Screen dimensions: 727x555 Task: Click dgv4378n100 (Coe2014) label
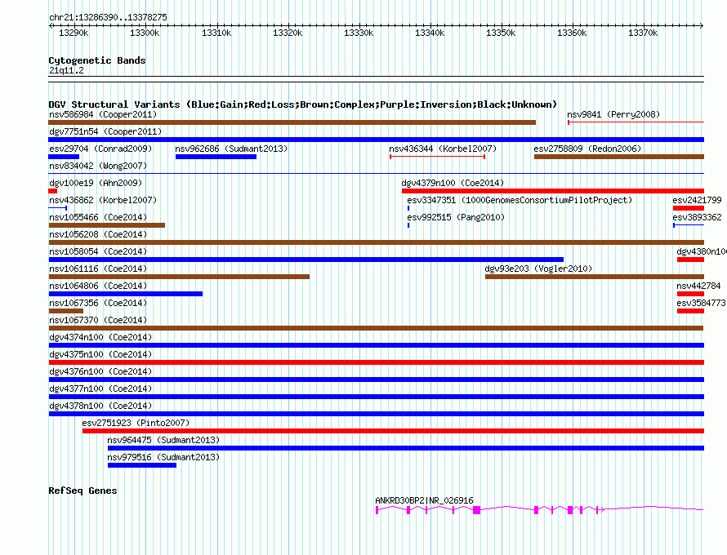point(100,406)
